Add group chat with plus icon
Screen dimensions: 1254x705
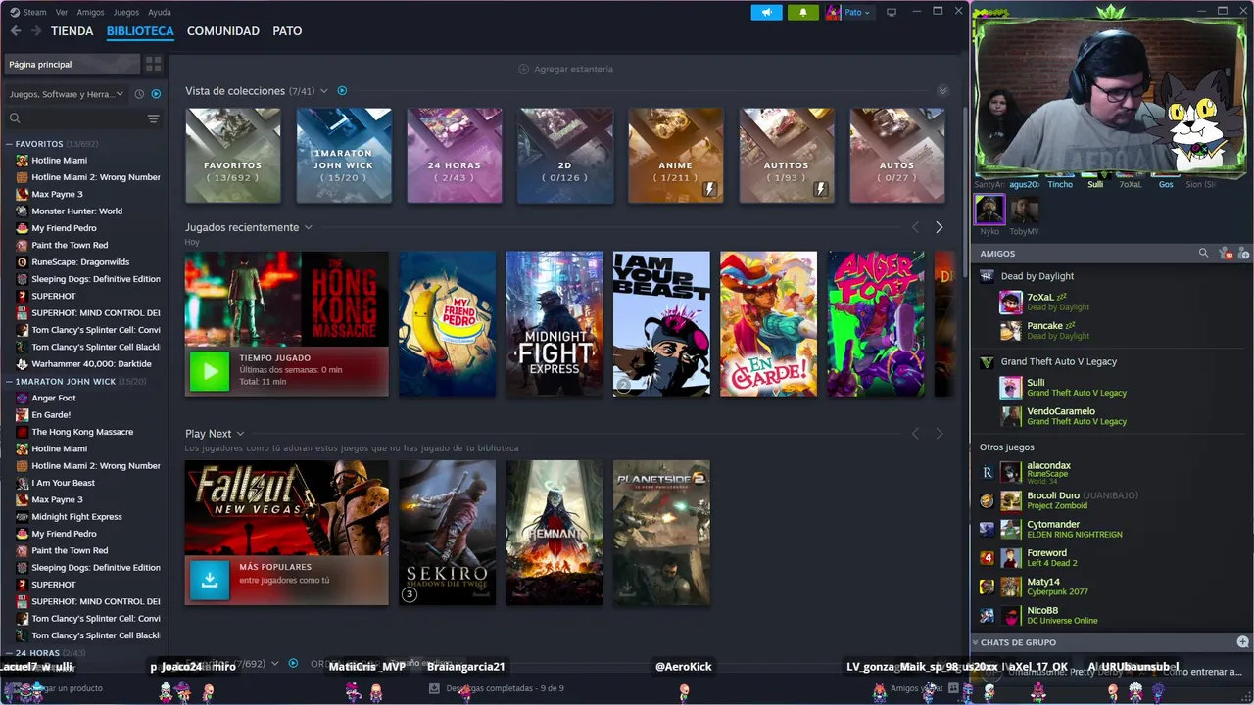click(x=1242, y=642)
